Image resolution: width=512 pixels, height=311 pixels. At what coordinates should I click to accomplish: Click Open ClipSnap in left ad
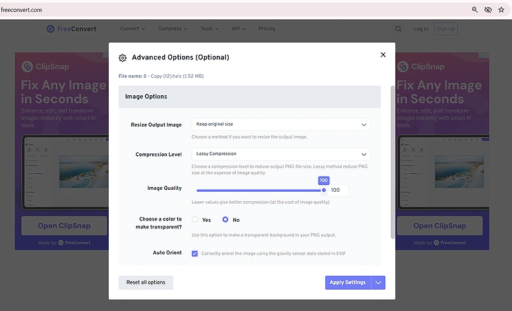(x=64, y=226)
